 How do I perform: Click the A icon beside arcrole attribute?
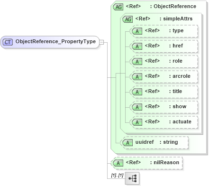pos(137,77)
